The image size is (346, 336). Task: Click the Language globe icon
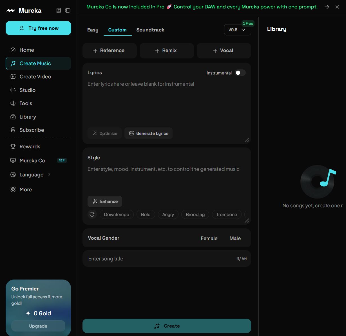coord(13,175)
